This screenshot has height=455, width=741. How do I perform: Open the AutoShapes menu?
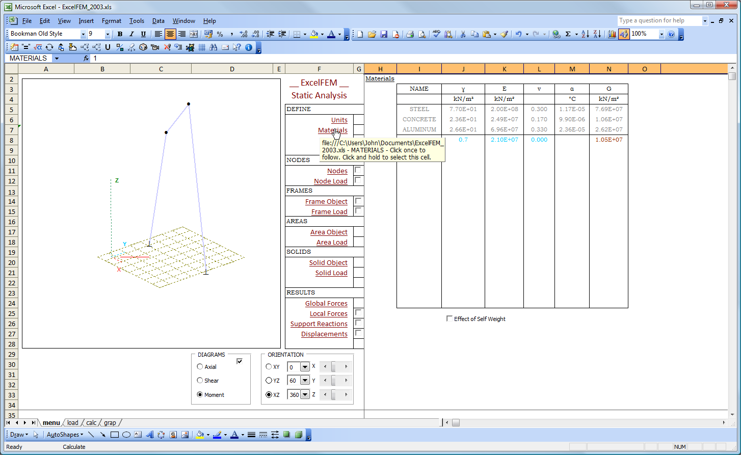pos(65,435)
